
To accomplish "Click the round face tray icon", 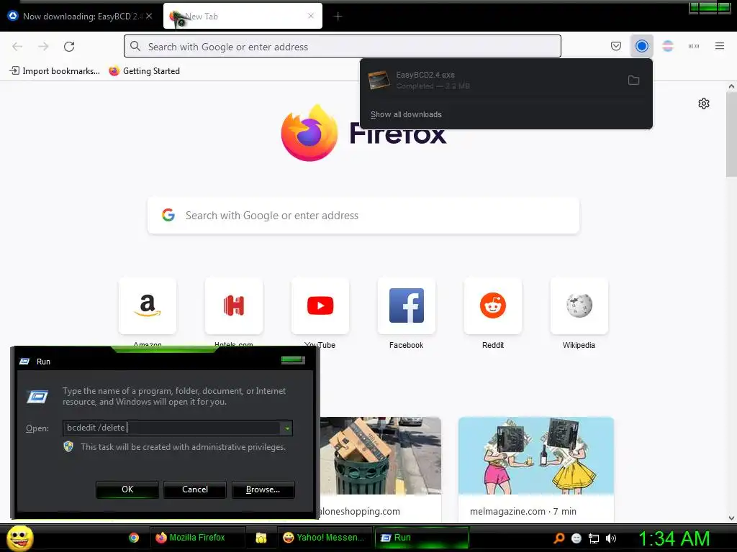I will click(577, 538).
